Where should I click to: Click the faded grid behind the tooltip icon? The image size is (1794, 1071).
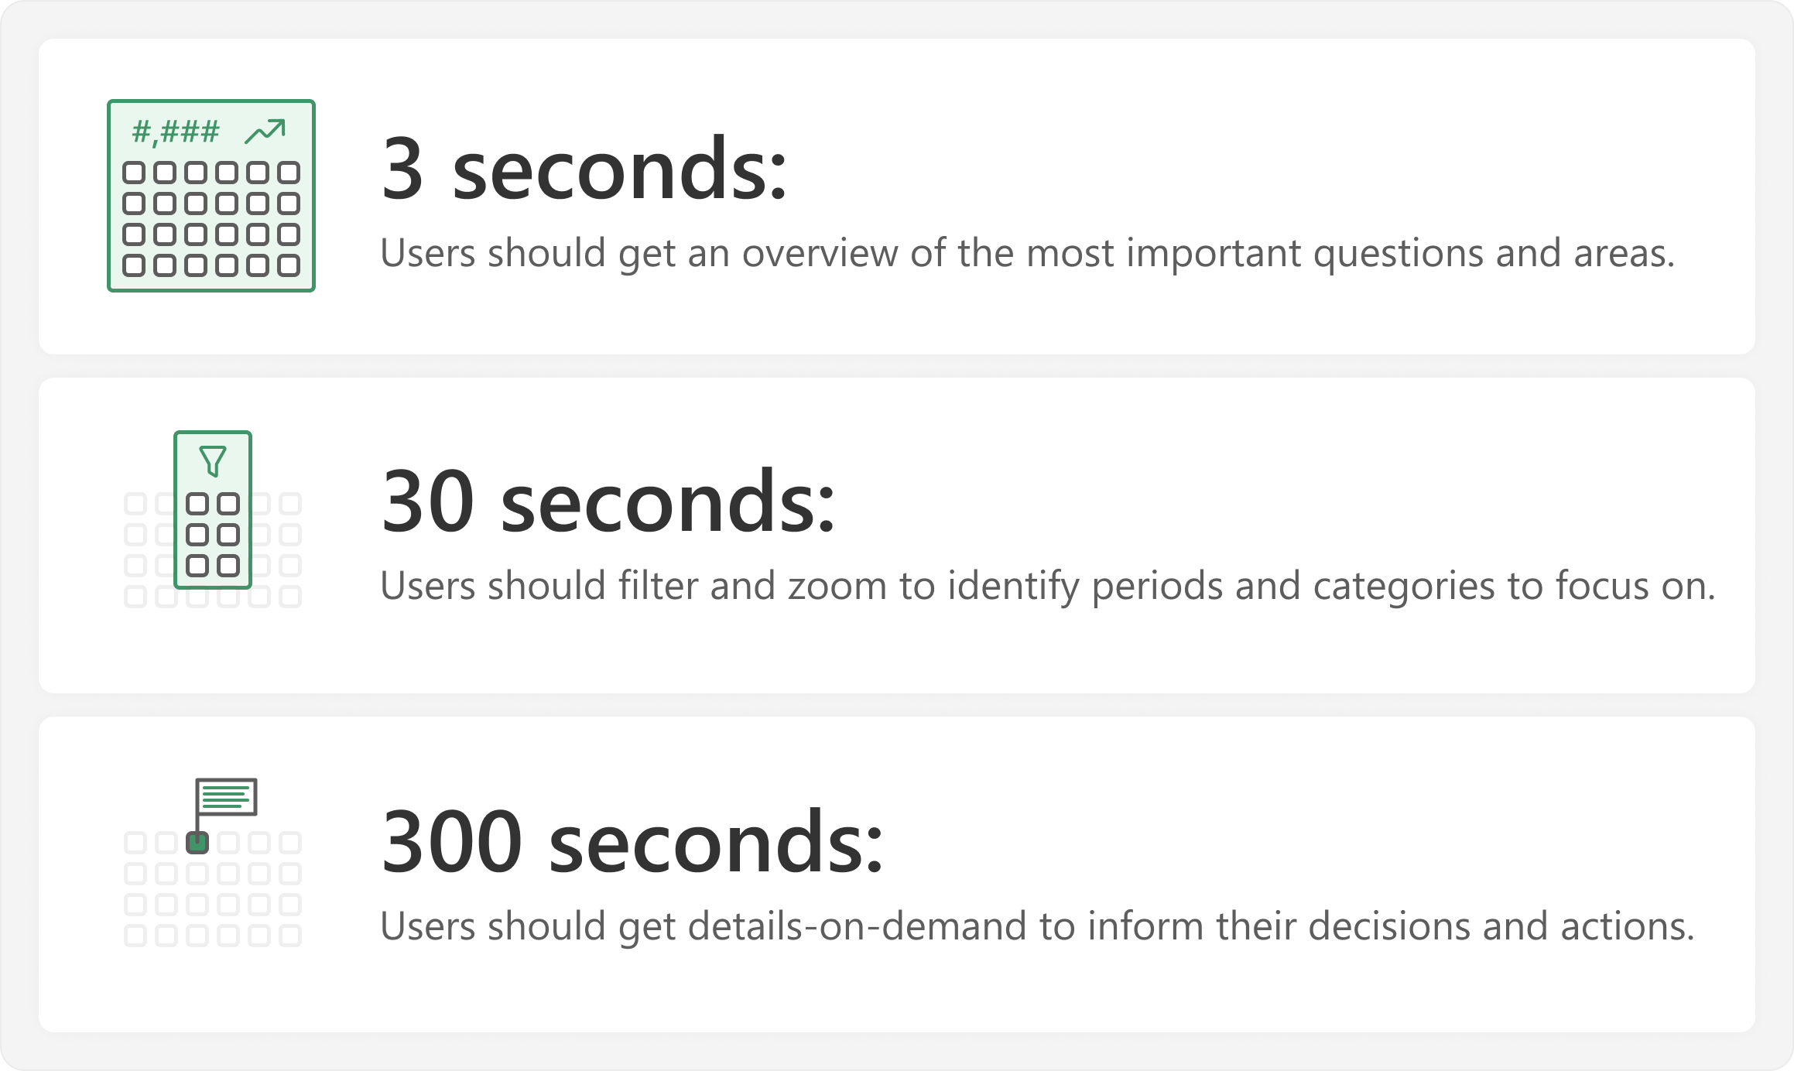[213, 889]
